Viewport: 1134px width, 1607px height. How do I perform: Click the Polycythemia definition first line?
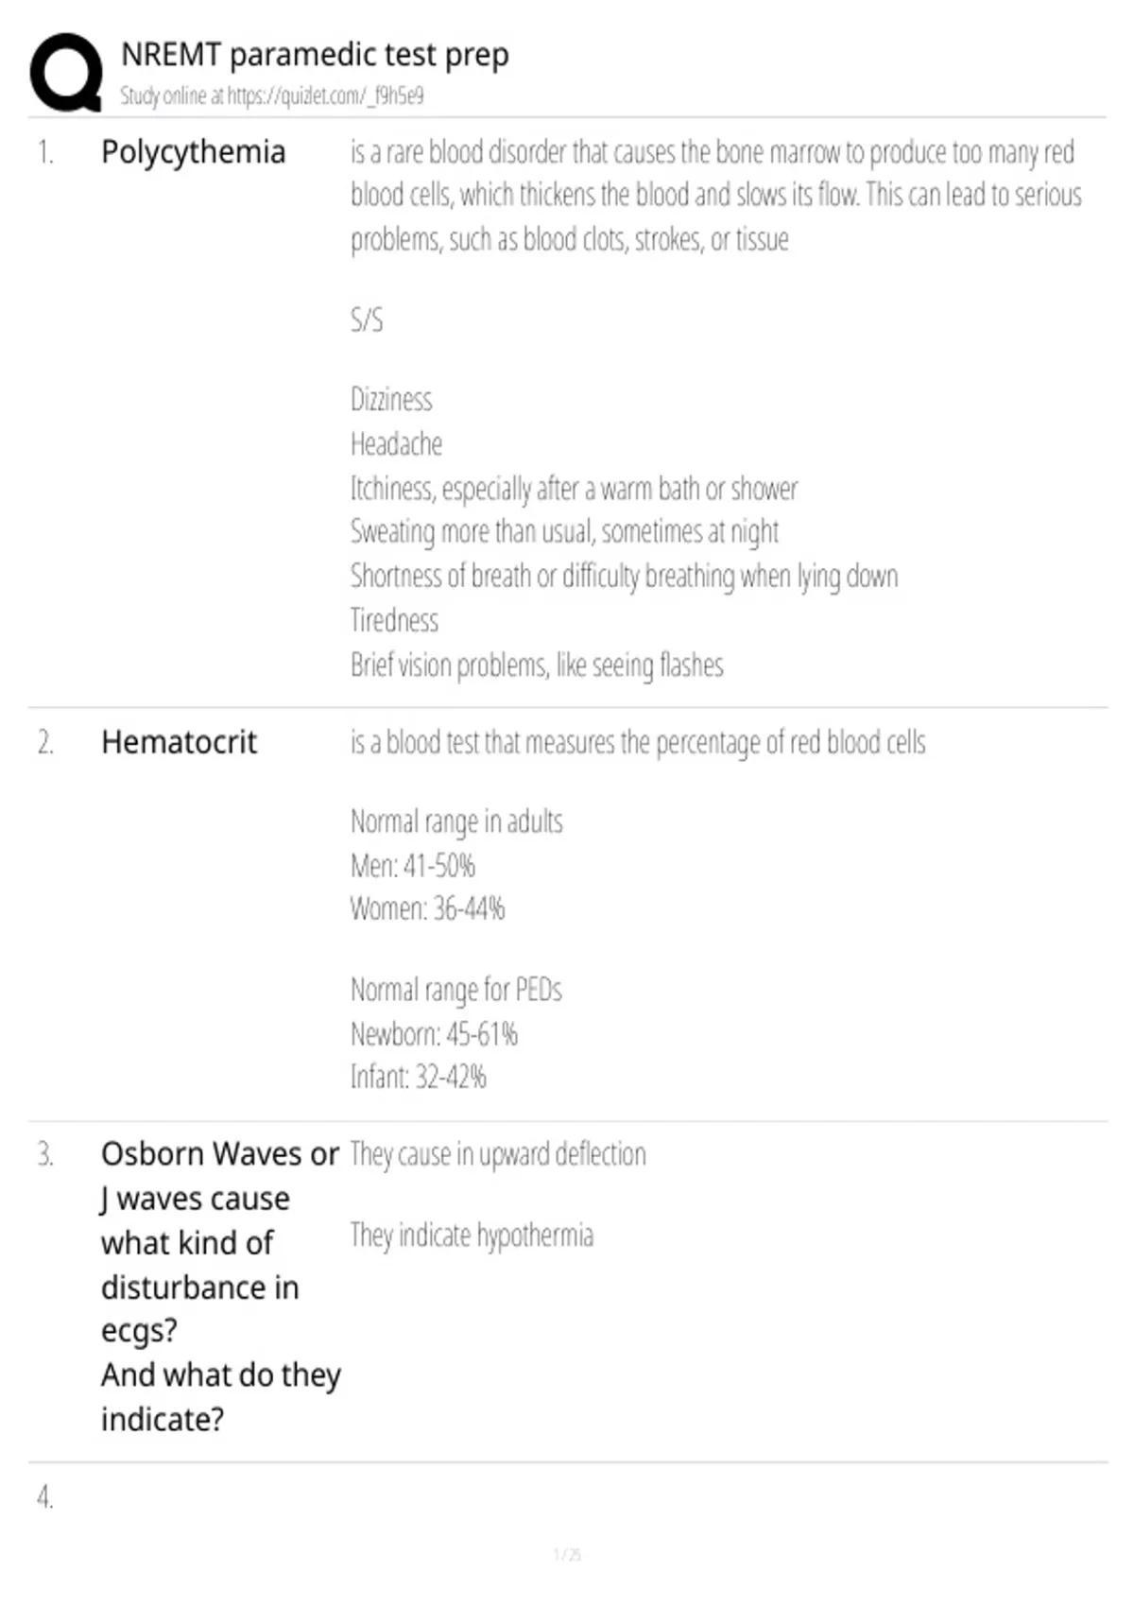pos(713,152)
